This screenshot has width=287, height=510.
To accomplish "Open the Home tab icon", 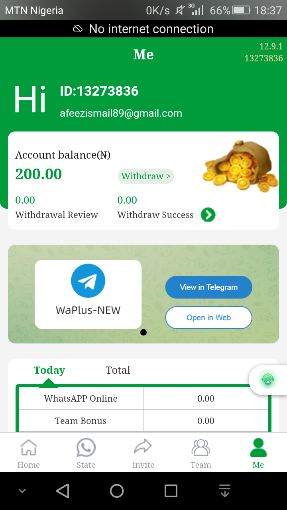I will click(29, 447).
